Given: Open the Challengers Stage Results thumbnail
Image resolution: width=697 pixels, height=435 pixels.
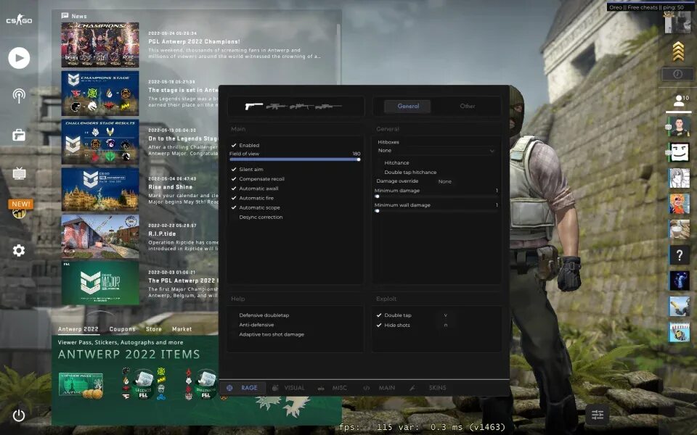Looking at the screenshot, I should pos(100,142).
